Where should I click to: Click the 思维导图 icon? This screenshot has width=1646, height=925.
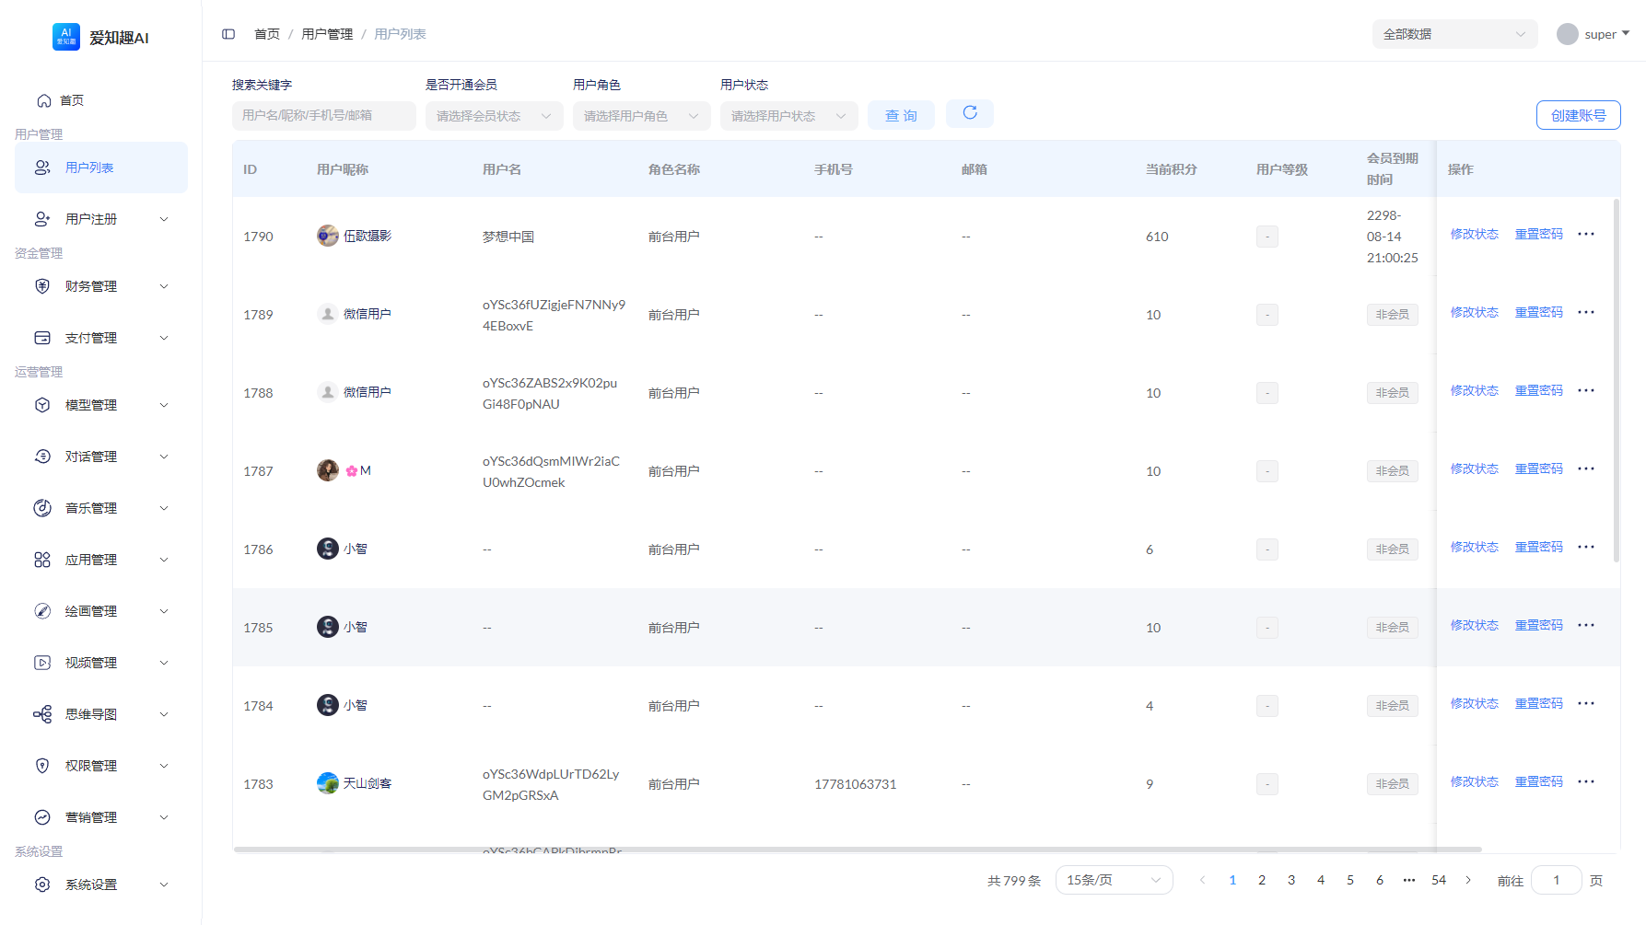pos(42,714)
